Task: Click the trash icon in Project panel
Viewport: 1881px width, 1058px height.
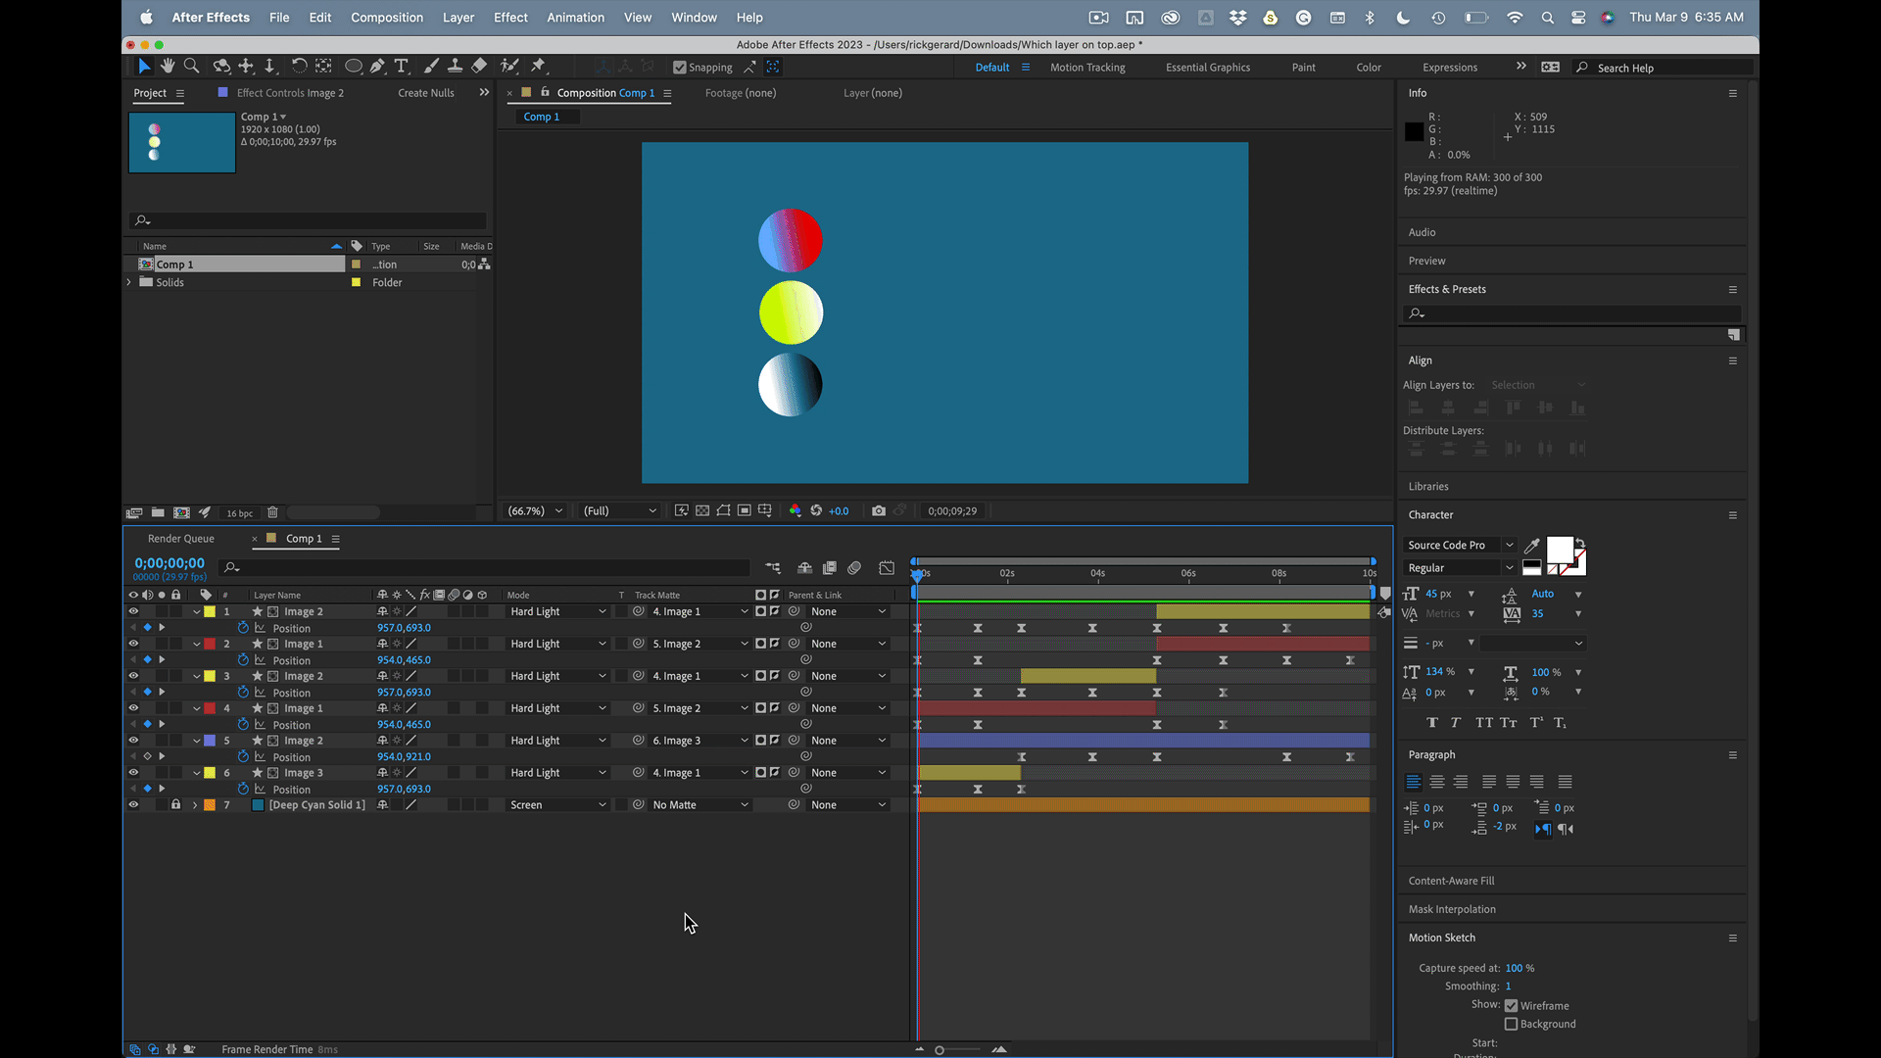Action: point(273,512)
